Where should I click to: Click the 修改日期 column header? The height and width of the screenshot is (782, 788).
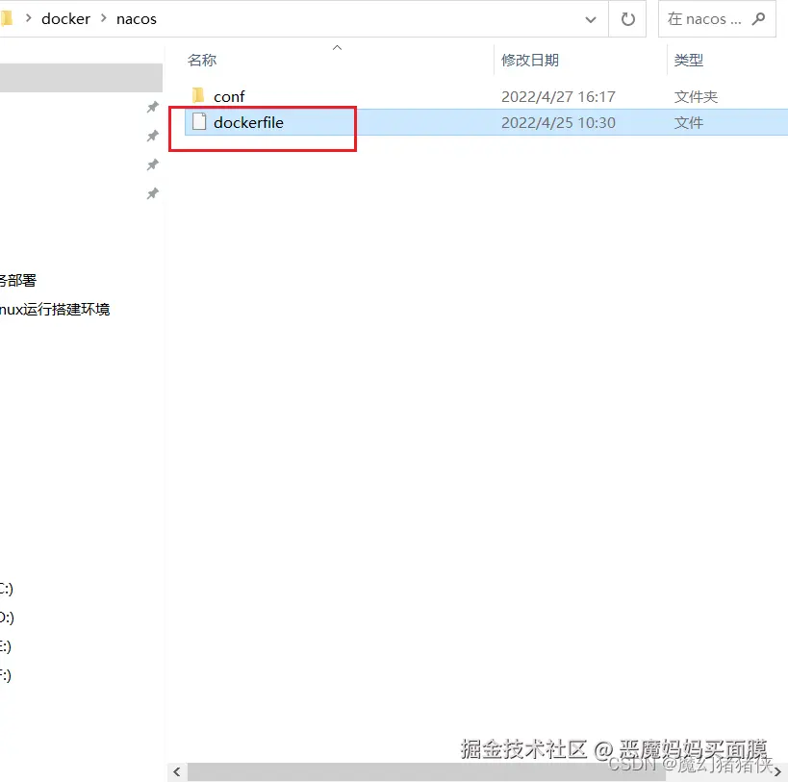coord(528,60)
